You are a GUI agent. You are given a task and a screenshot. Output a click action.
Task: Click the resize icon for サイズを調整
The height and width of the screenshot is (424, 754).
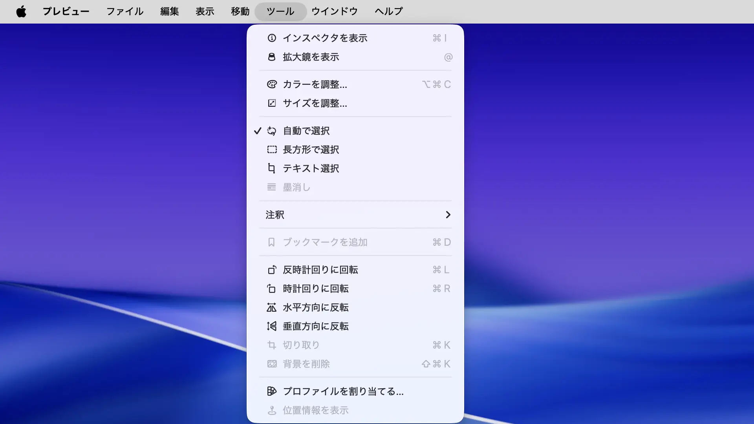tap(272, 103)
